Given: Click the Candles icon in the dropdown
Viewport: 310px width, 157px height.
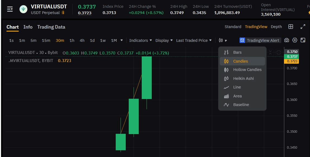Looking at the screenshot, I should click(226, 61).
